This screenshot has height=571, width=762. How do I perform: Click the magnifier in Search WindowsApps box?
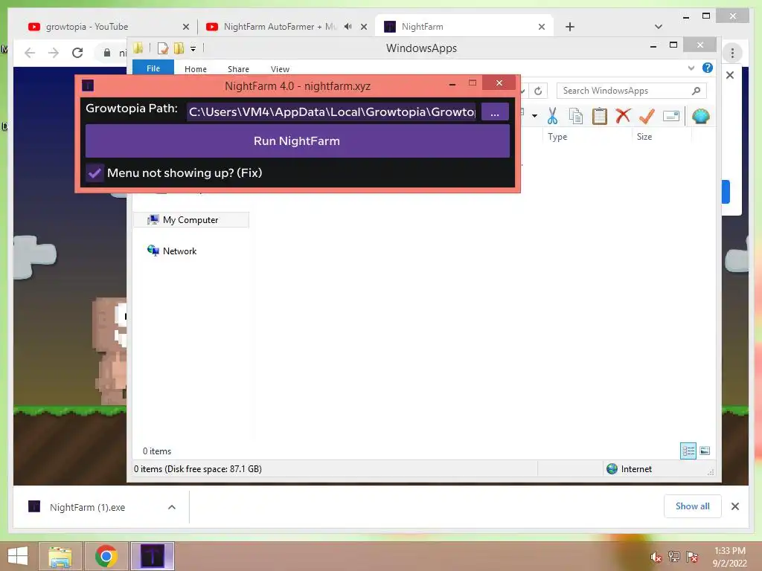click(696, 91)
